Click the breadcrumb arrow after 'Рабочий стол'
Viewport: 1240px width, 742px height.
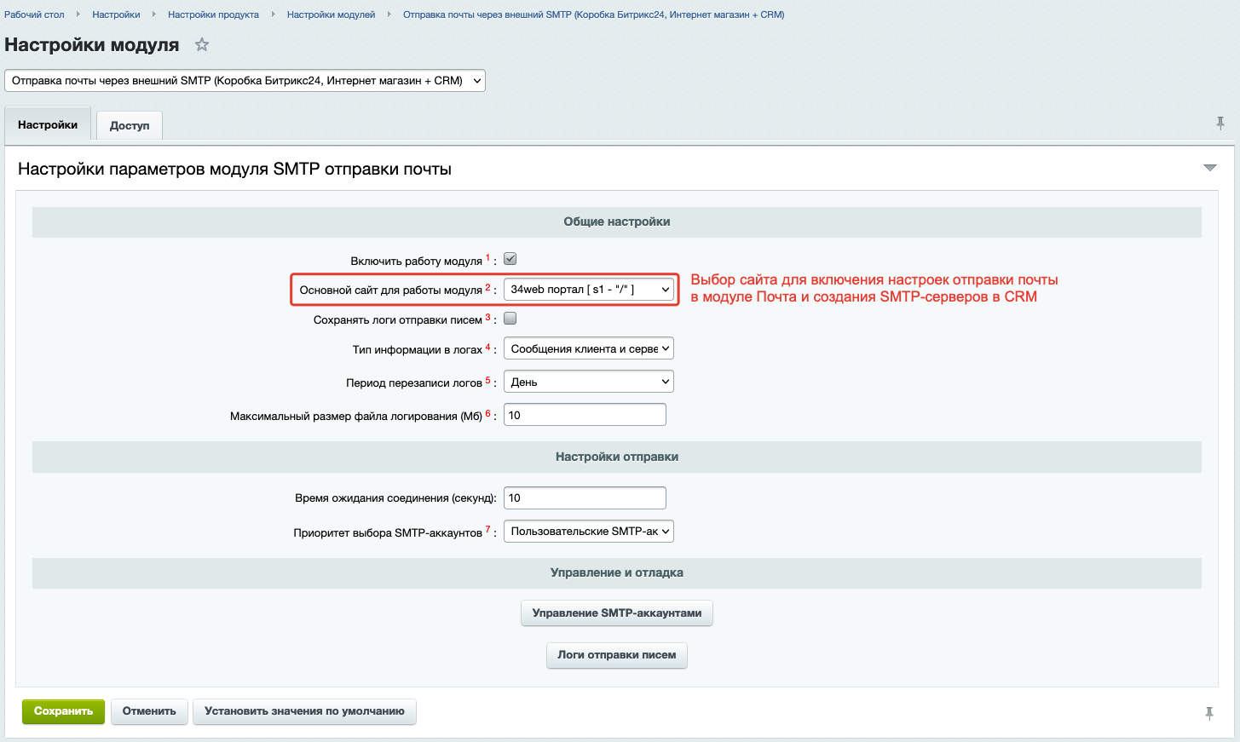[x=78, y=14]
